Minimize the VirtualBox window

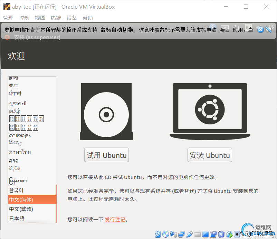click(x=226, y=7)
